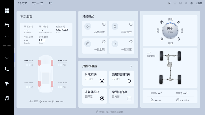
Task: Open the mail message icon in status bar
Action: pyautogui.click(x=51, y=3)
